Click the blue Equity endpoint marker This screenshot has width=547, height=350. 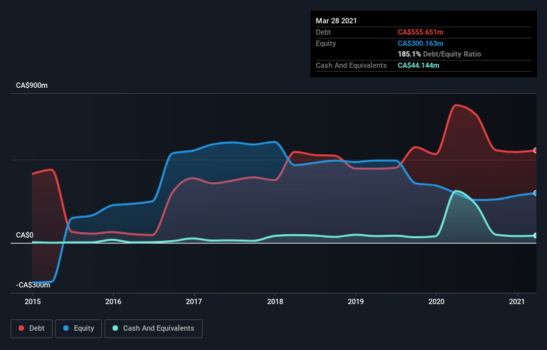tap(536, 193)
